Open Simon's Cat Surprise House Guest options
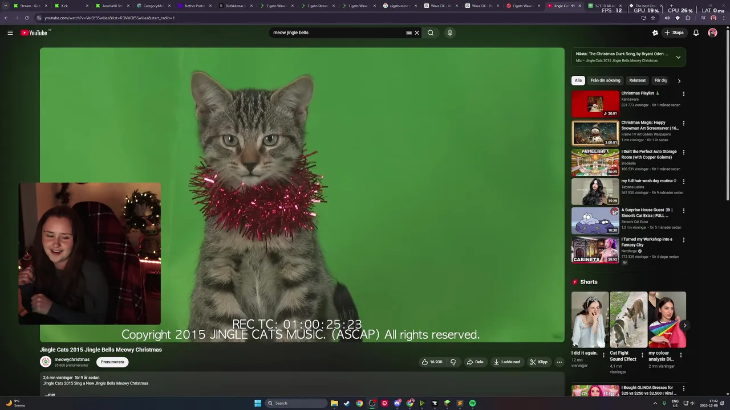The image size is (730, 410). [x=683, y=211]
